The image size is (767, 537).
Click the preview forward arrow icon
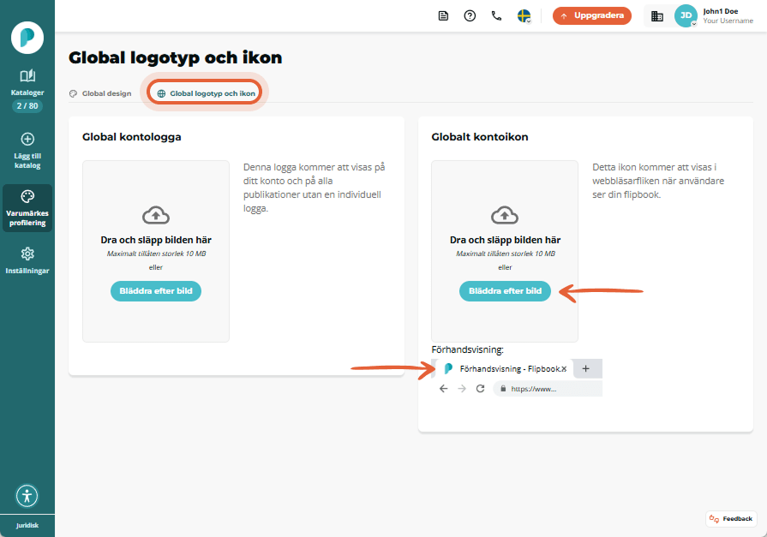coord(462,389)
